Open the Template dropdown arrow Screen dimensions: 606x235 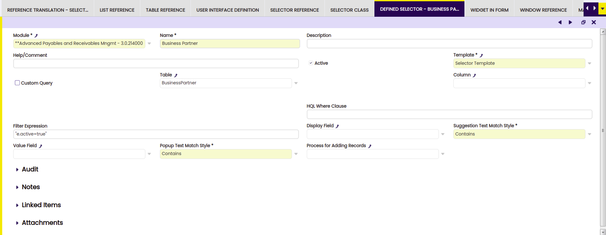[589, 63]
